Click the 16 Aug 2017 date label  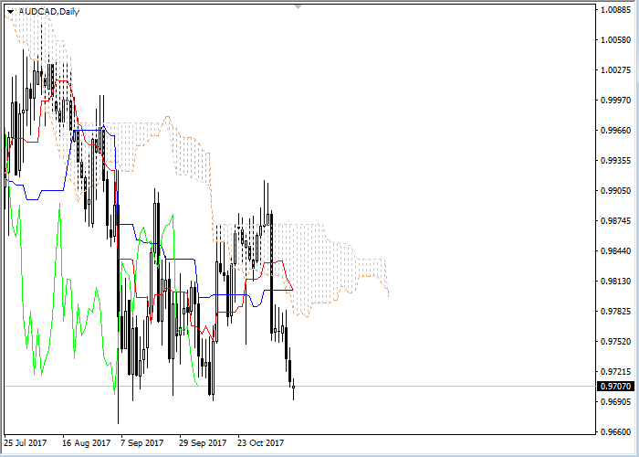[x=87, y=443]
